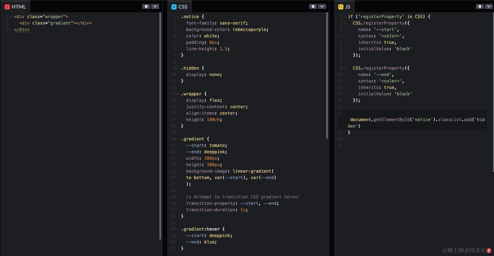Open CSS editor settings gear
Screen dimensions: 494x256
[313, 6]
